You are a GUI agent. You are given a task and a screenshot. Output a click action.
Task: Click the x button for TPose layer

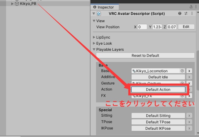(x=189, y=122)
